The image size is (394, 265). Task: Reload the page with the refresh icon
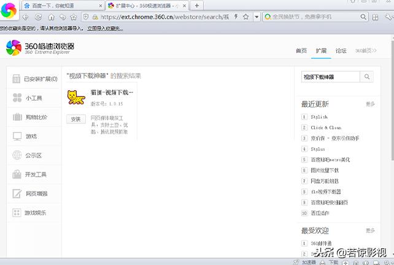39,17
